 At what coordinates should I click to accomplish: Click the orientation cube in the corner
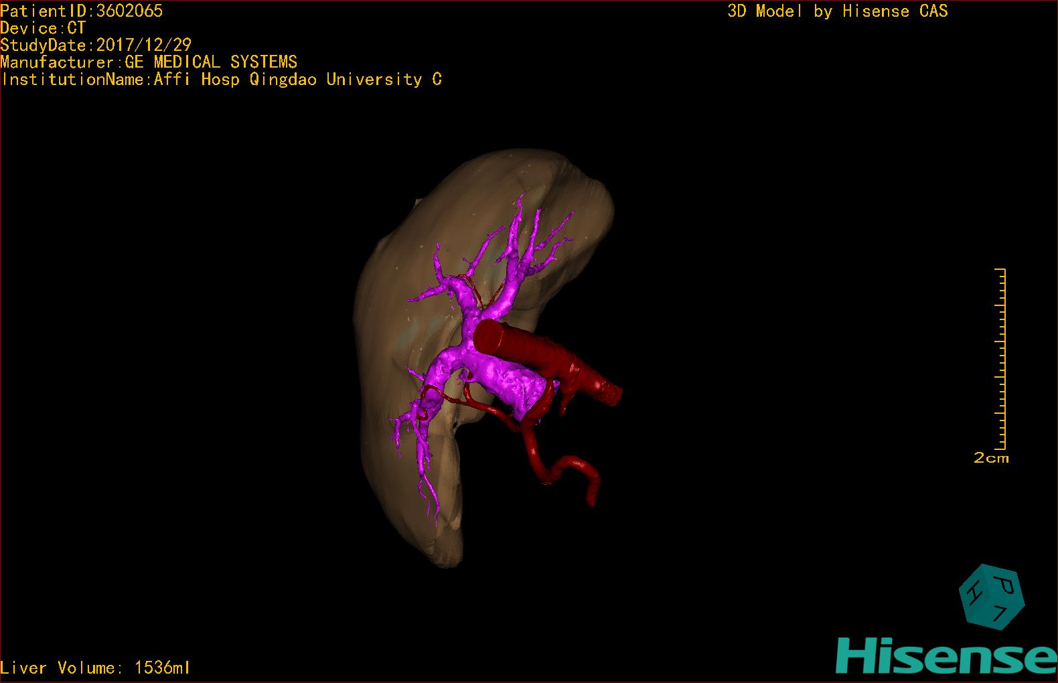point(992,597)
